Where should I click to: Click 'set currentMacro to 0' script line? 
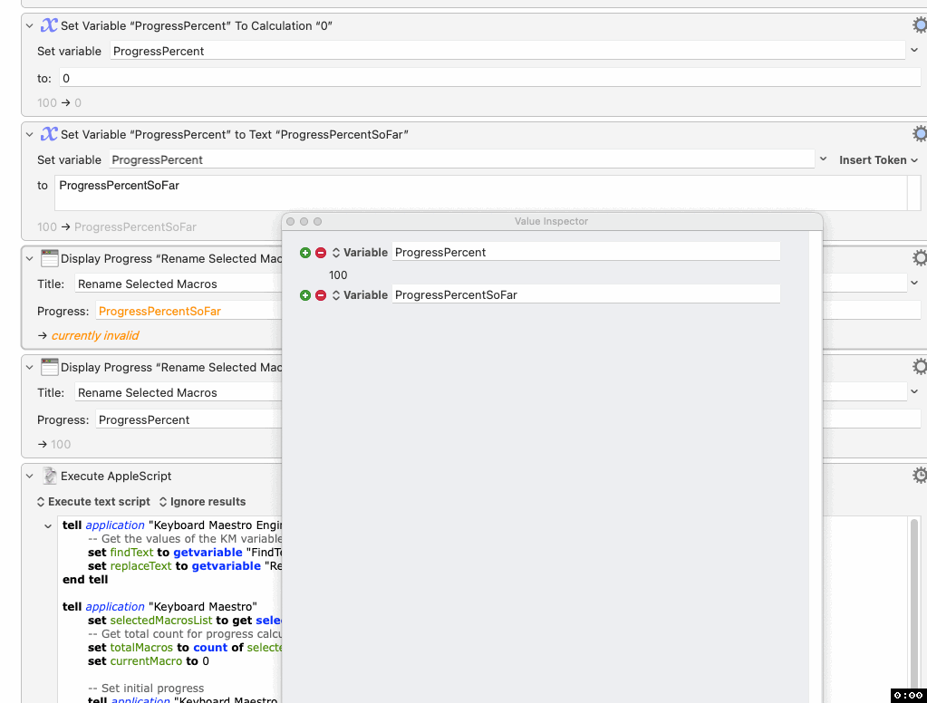(149, 661)
